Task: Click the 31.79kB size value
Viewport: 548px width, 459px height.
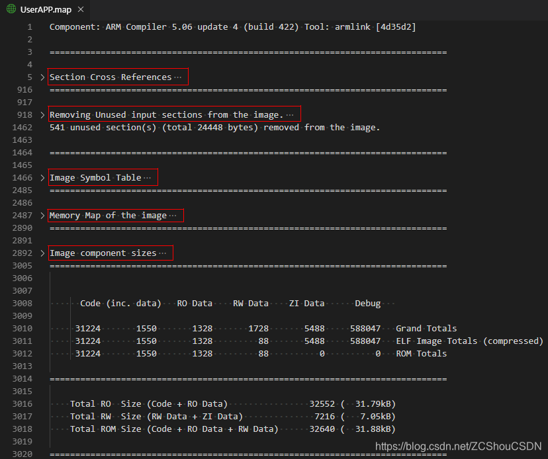Action: point(373,404)
